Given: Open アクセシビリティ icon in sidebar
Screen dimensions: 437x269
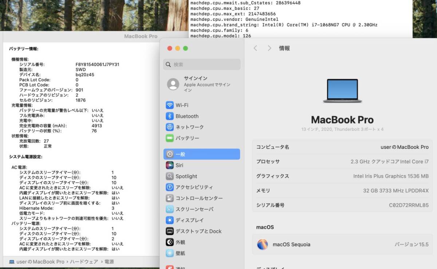Looking at the screenshot, I should pyautogui.click(x=170, y=187).
